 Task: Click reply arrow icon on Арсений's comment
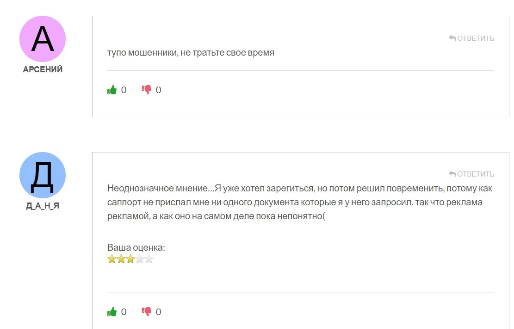(452, 38)
